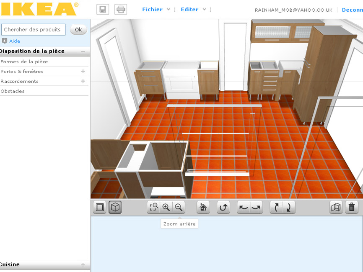Switch to the 2D plan view

click(x=99, y=207)
